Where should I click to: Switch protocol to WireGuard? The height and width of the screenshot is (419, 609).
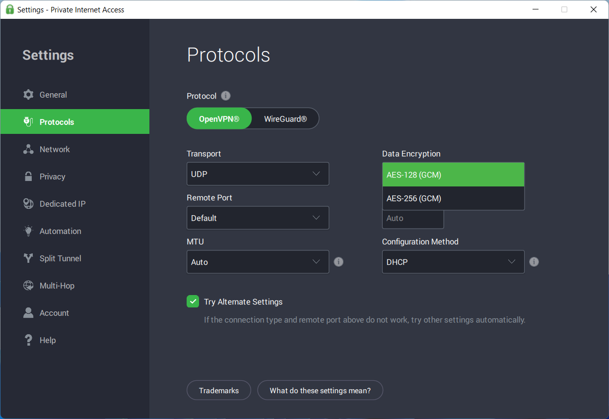285,119
